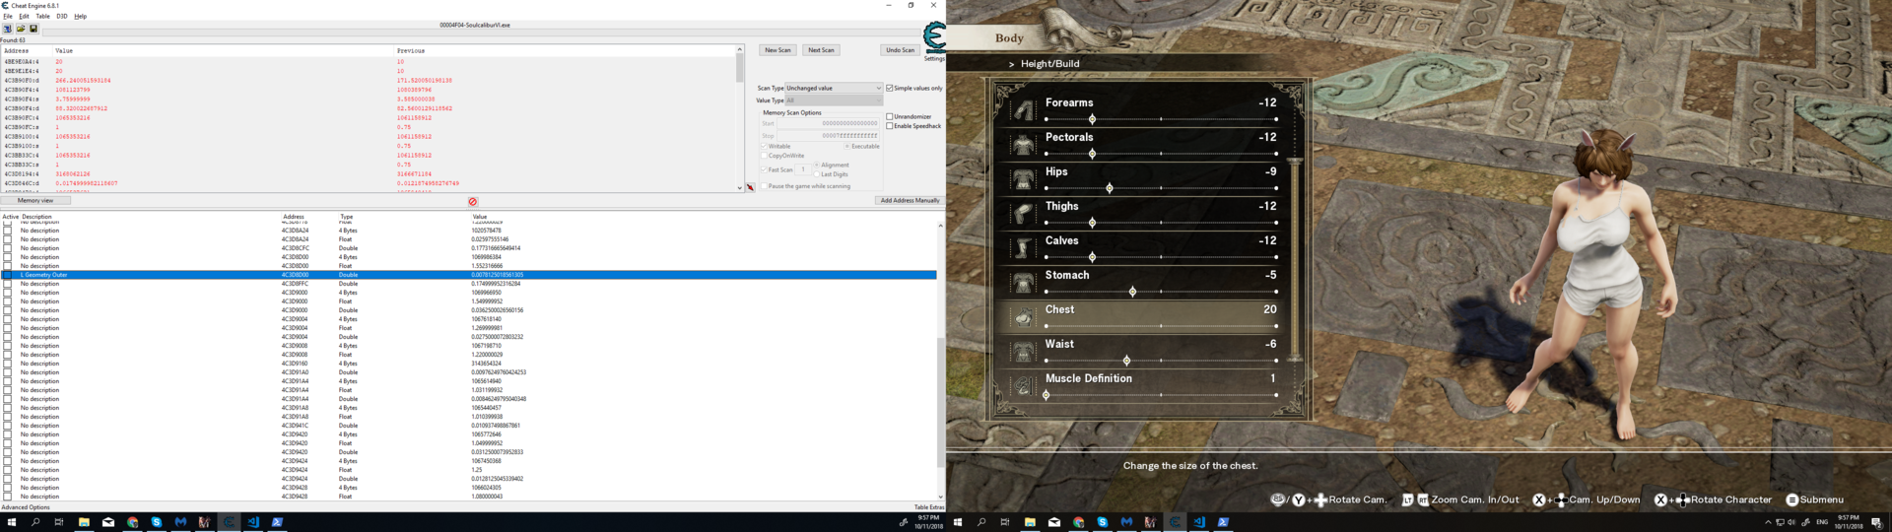
Task: Open the File menu
Action: [7, 17]
